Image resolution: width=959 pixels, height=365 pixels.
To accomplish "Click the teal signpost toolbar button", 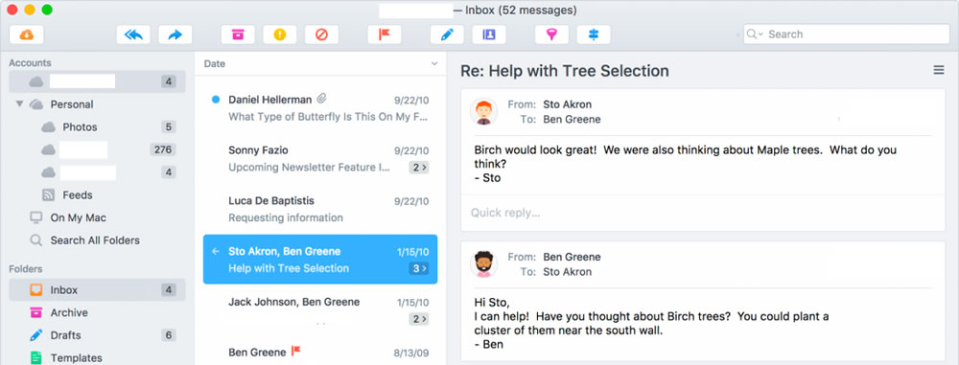I will 594,34.
